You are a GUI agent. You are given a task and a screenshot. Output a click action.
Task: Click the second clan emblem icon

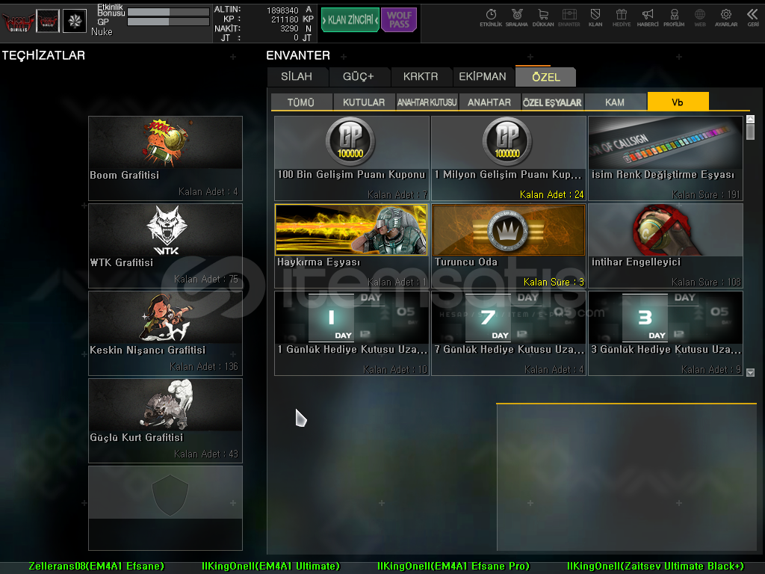pos(48,21)
